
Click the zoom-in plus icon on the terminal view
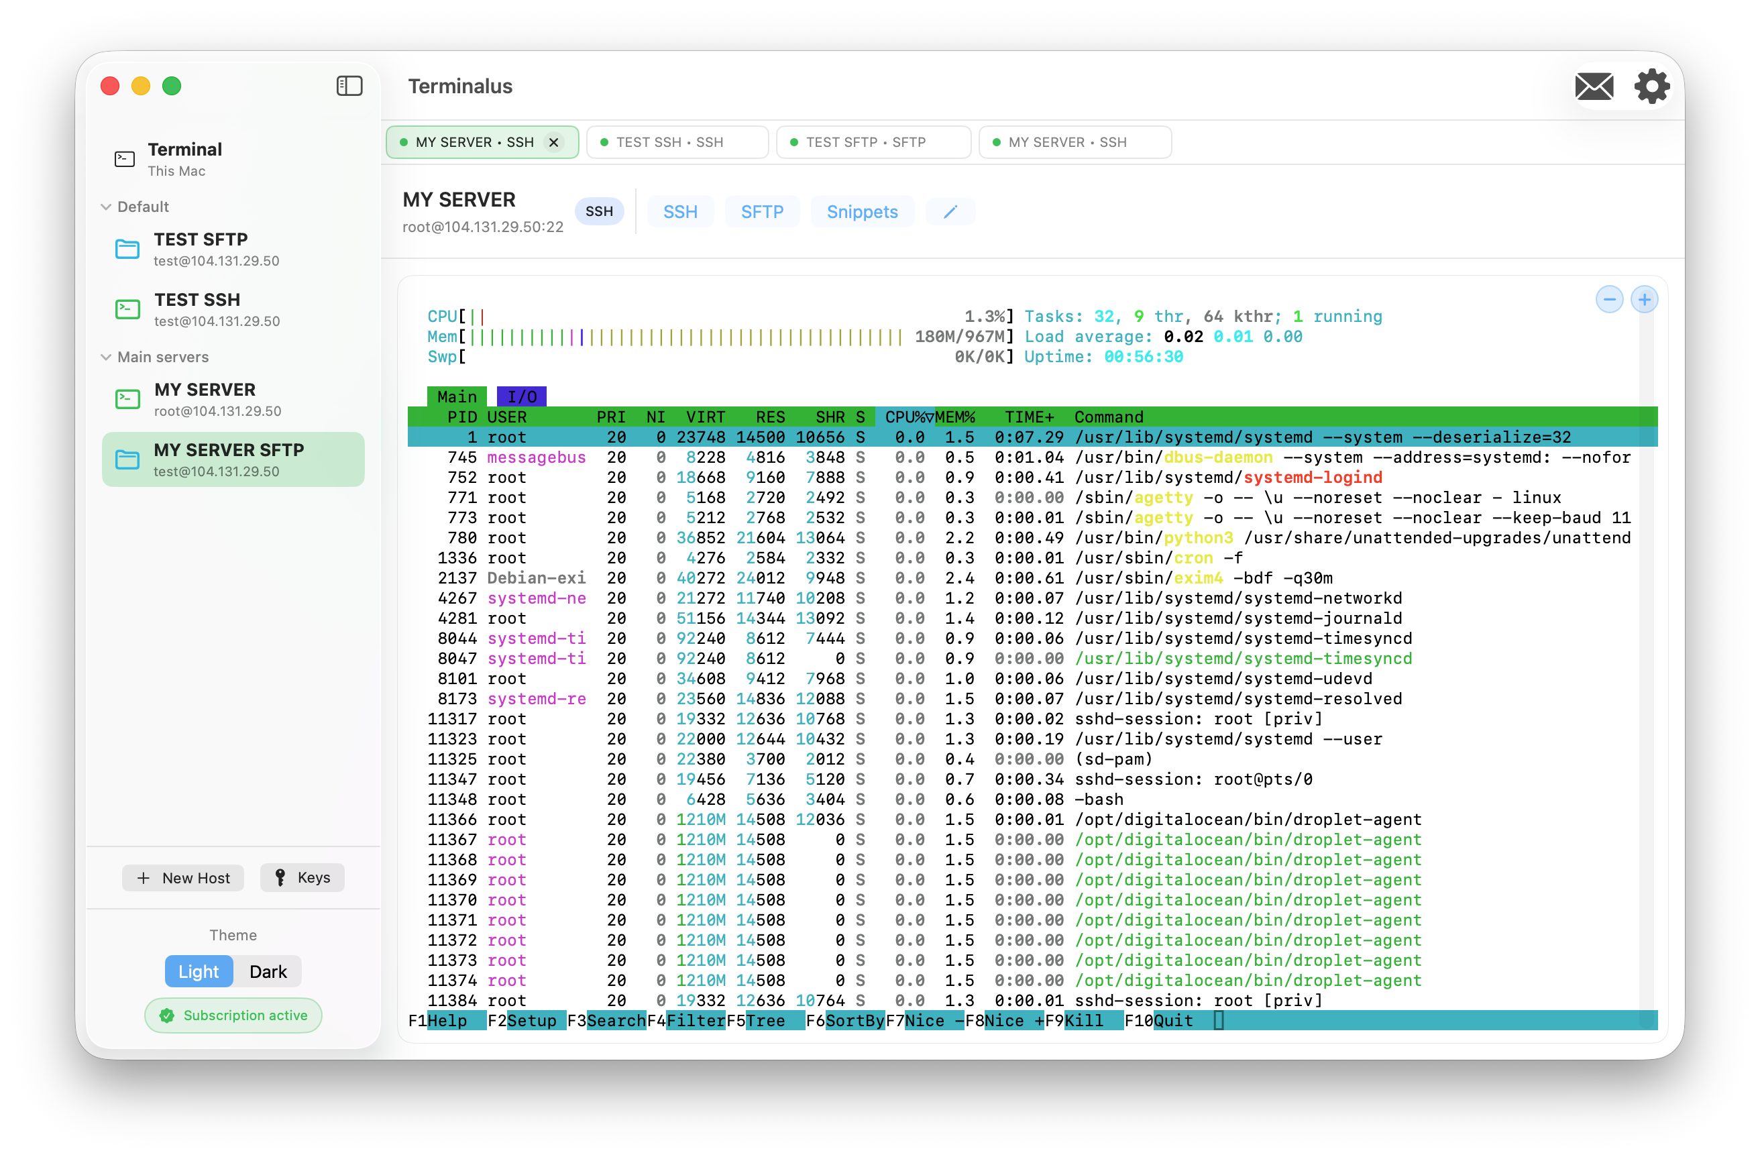click(1645, 299)
